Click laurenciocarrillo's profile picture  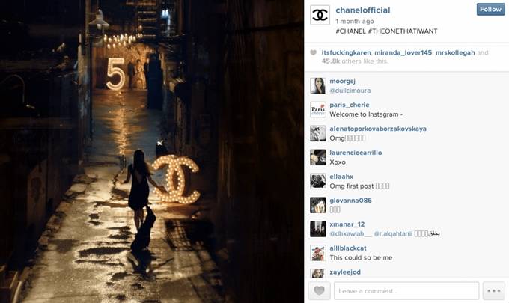pyautogui.click(x=318, y=157)
